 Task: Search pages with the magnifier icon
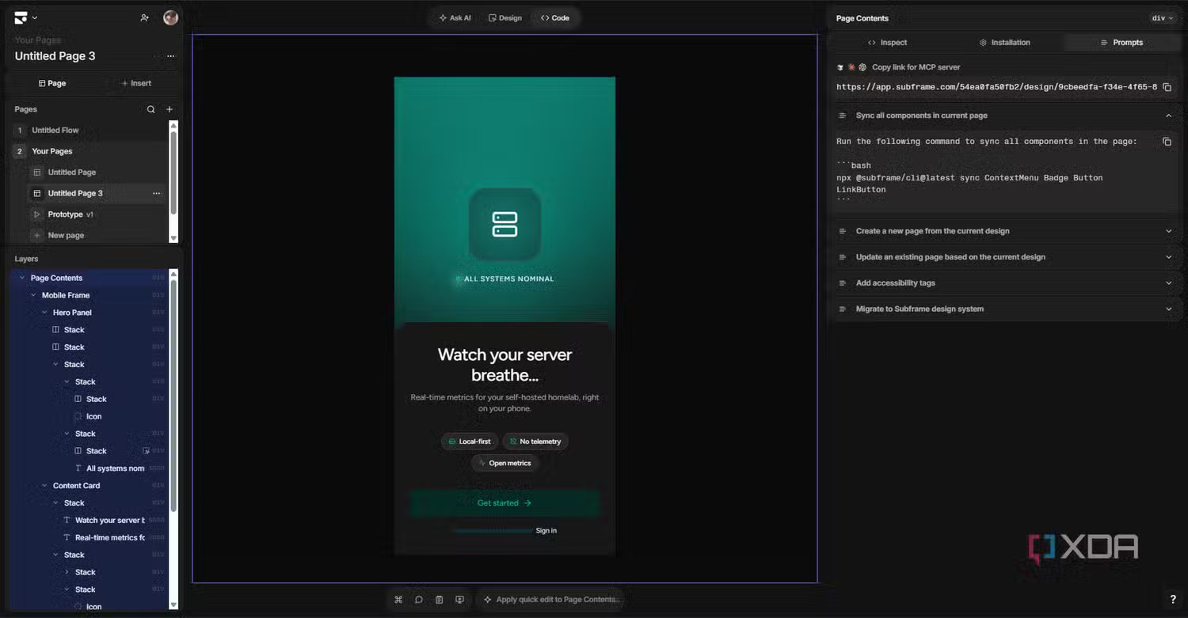pyautogui.click(x=150, y=109)
